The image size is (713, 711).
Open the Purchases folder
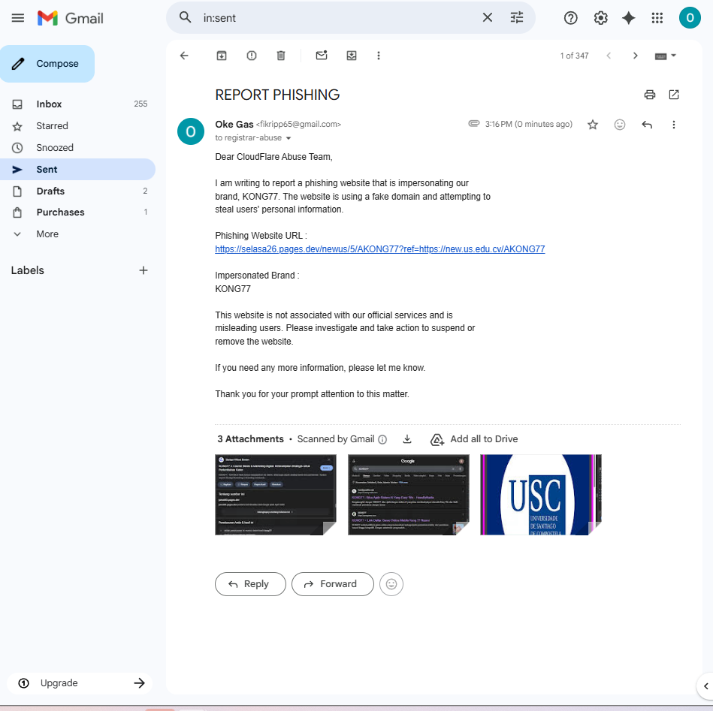tap(77, 212)
